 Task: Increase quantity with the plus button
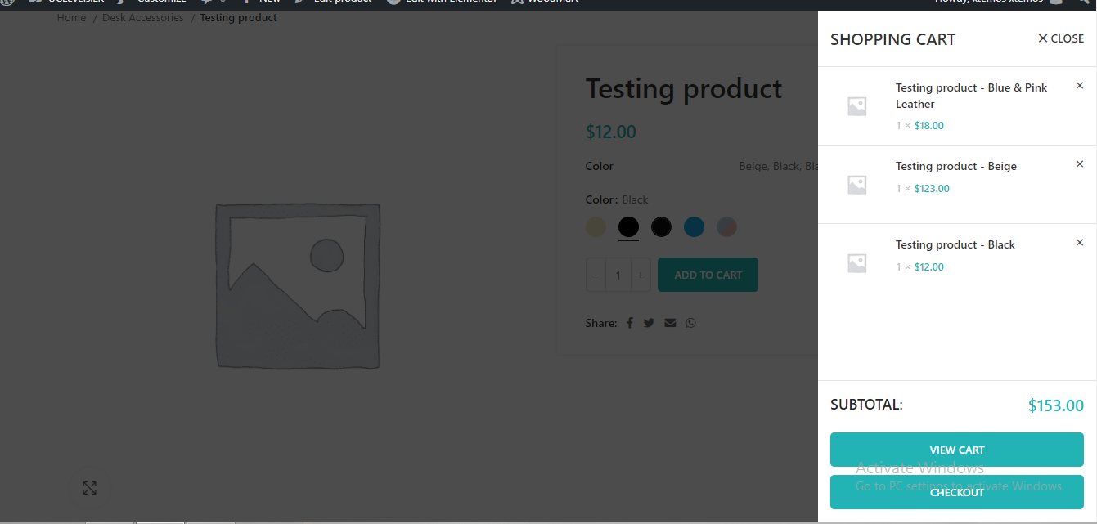(641, 275)
